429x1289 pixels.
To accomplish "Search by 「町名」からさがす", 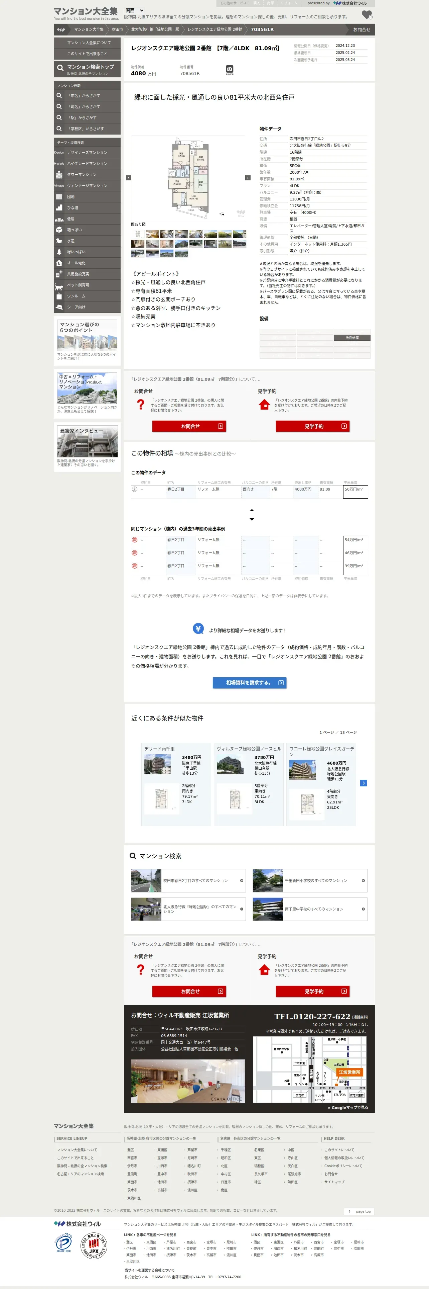I will point(88,107).
